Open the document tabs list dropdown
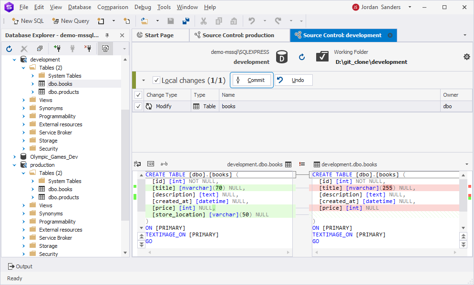 [465, 35]
